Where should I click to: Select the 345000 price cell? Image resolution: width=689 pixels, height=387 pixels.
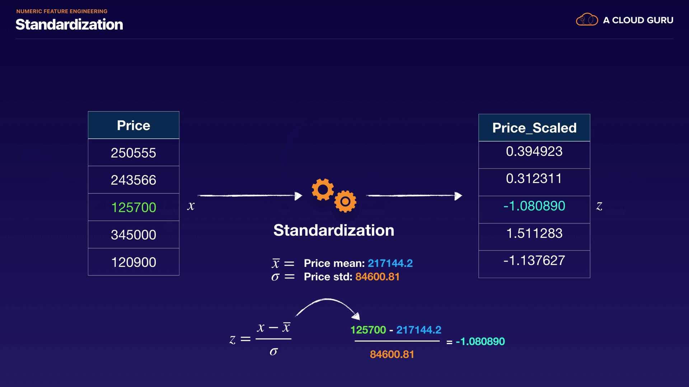click(133, 235)
